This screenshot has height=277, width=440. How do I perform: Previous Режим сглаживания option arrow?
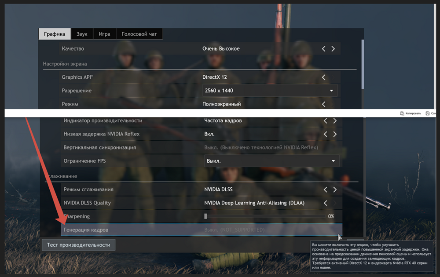(x=325, y=190)
